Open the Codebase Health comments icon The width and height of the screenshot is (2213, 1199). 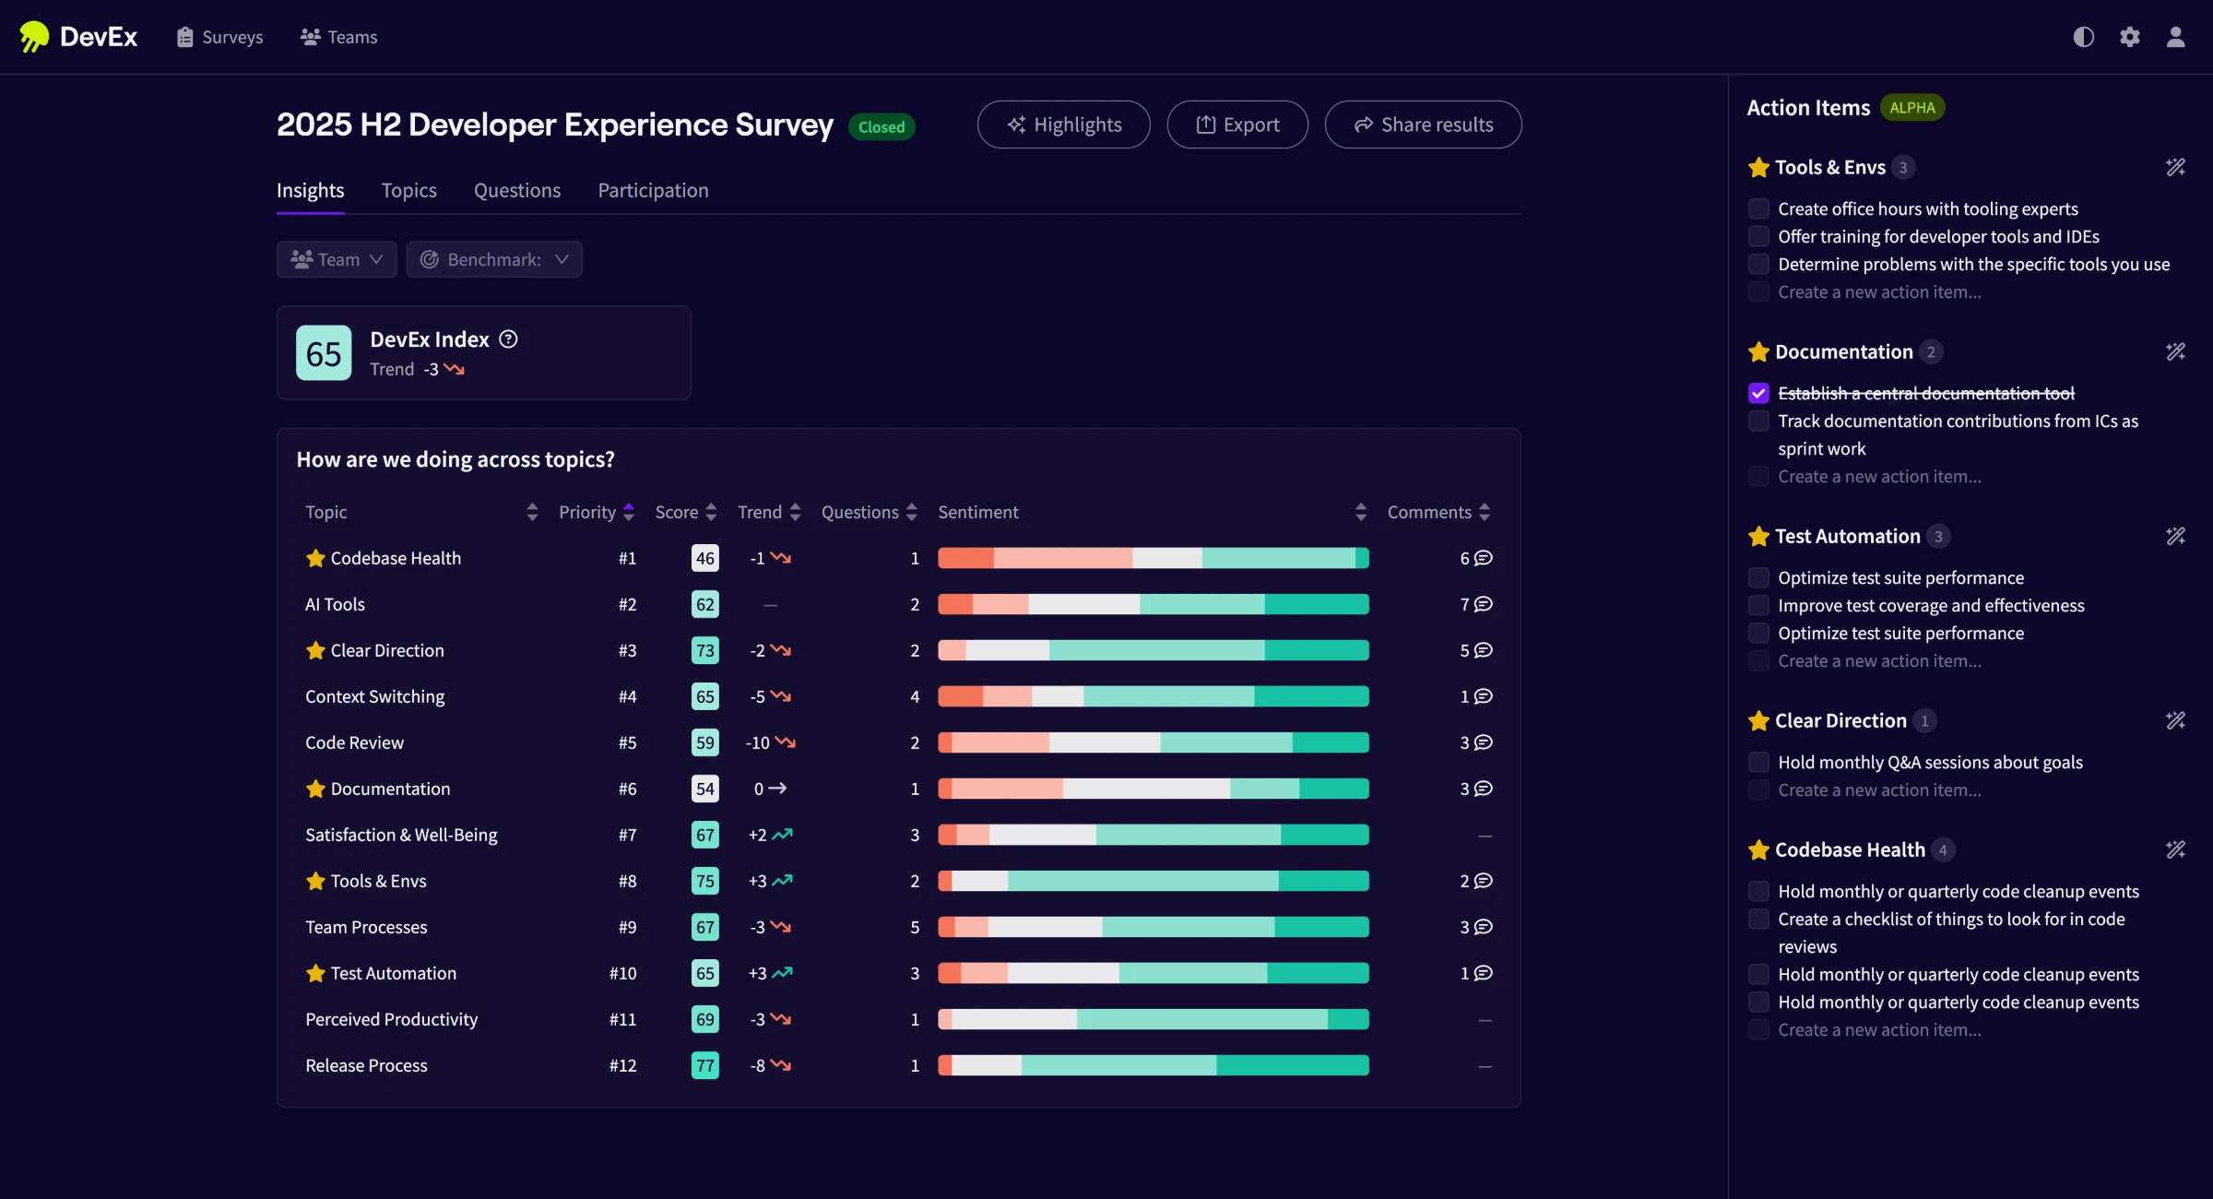pos(1483,558)
